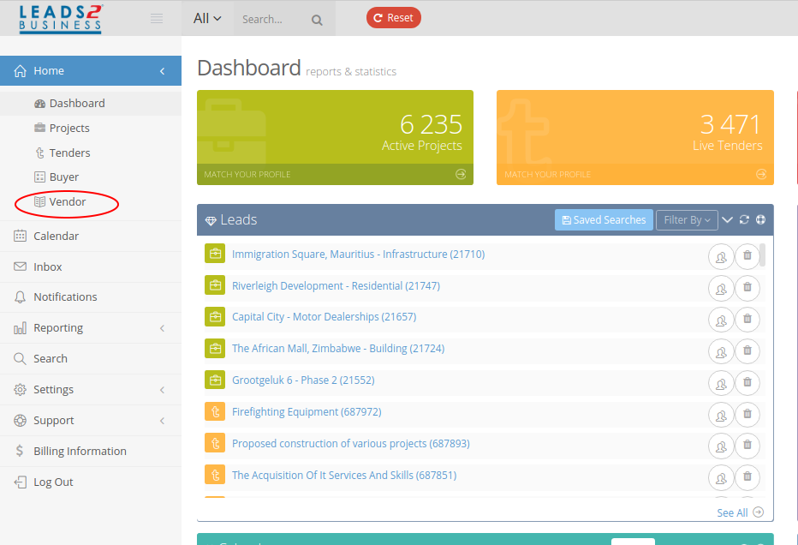Screen dimensions: 798x545
Task: Delete The Acquisition Of It Services tender
Action: coord(747,478)
